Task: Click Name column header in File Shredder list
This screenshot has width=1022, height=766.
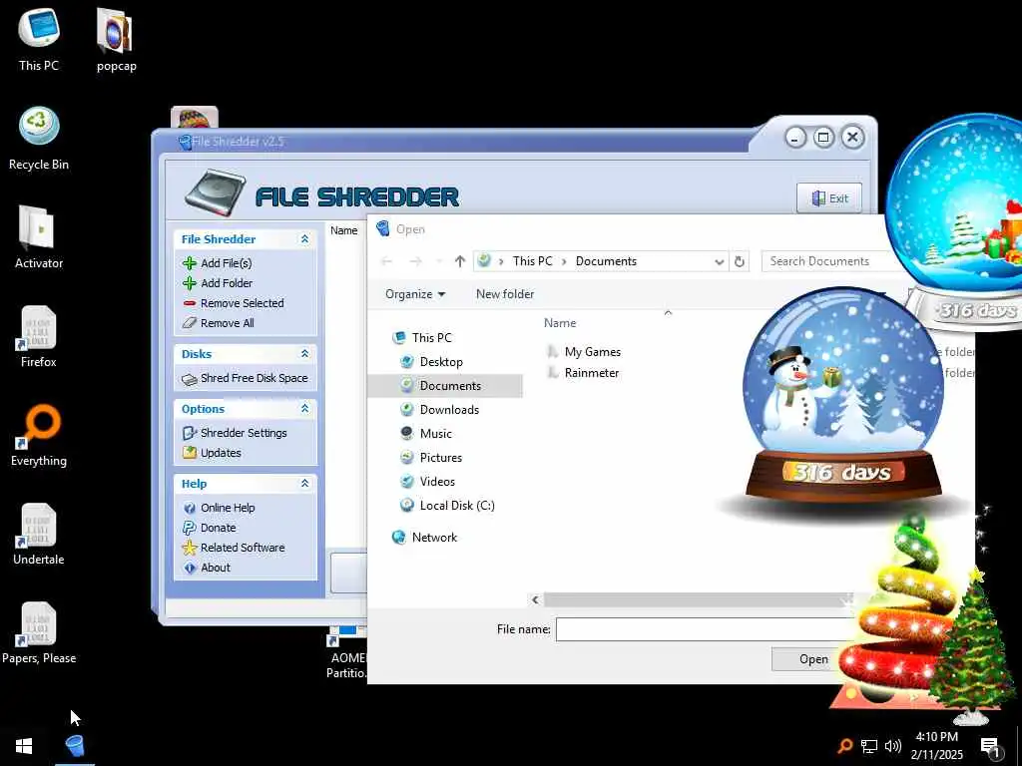Action: 343,230
